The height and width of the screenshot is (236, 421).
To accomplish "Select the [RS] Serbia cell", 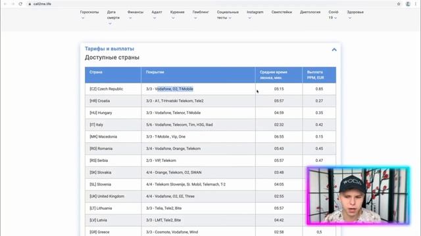I will [113, 161].
